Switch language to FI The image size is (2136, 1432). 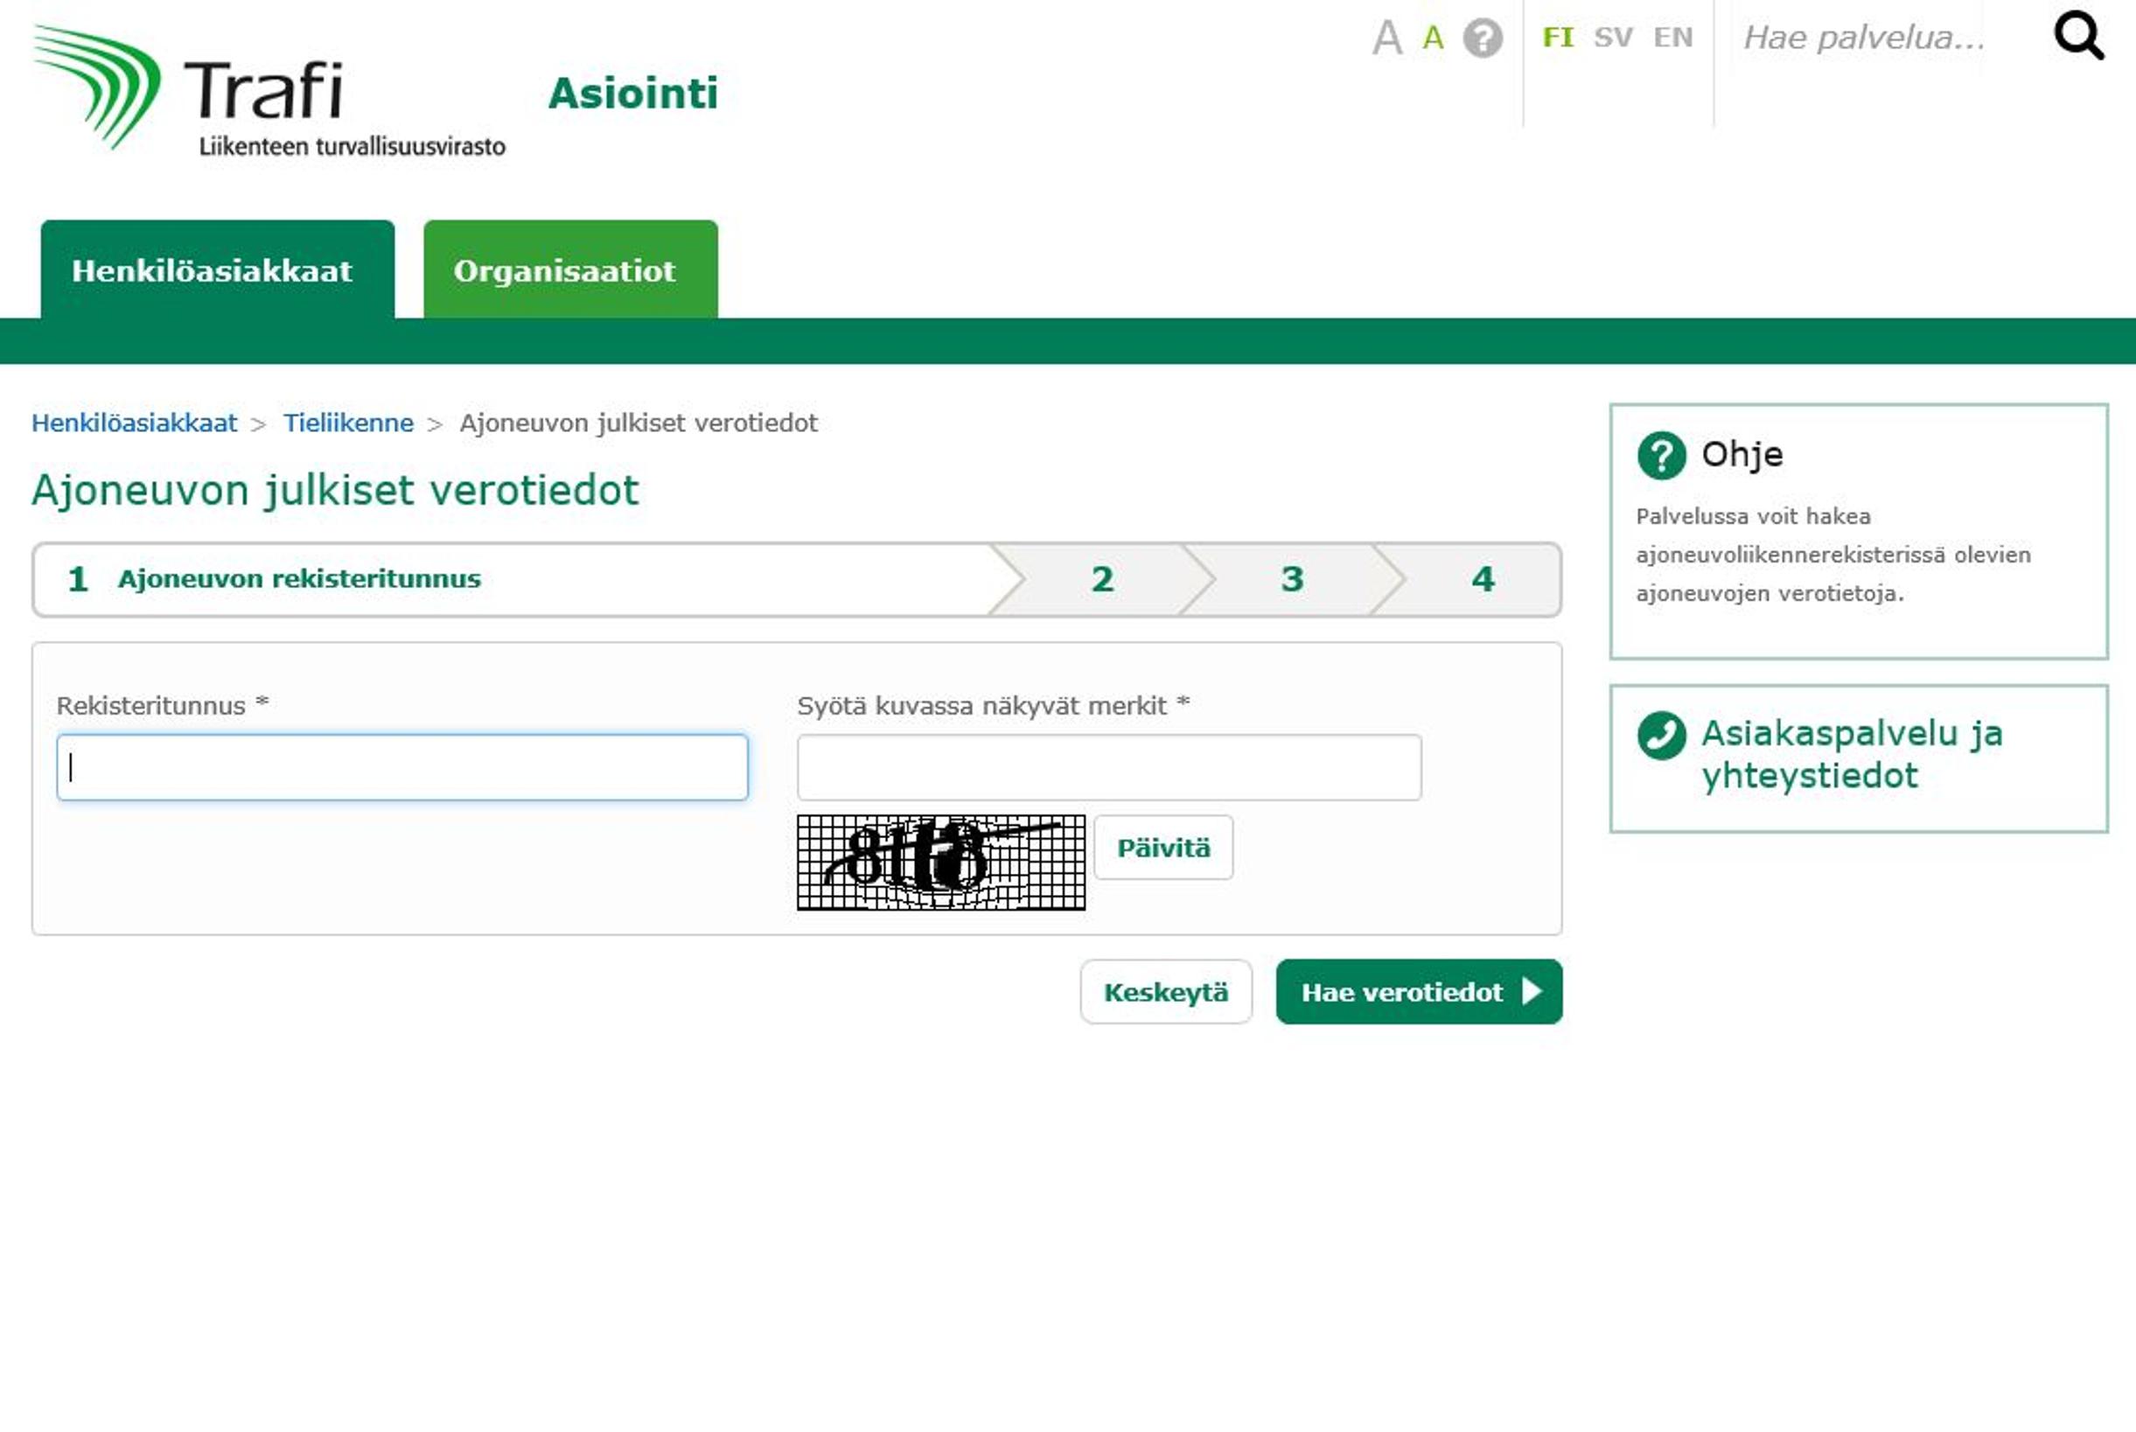(x=1558, y=38)
